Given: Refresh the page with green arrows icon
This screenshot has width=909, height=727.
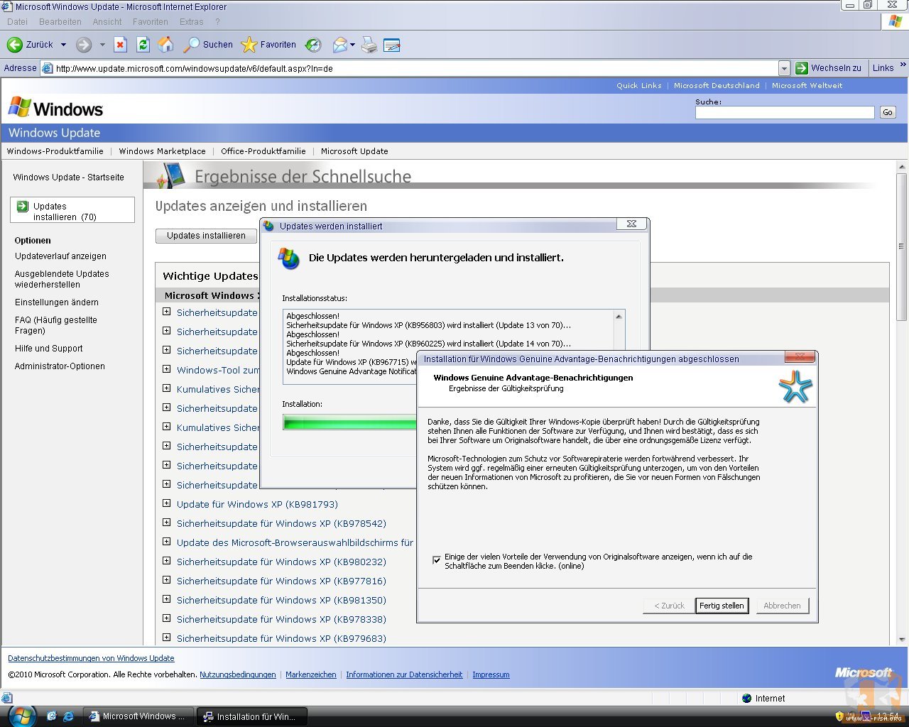Looking at the screenshot, I should click(x=143, y=45).
